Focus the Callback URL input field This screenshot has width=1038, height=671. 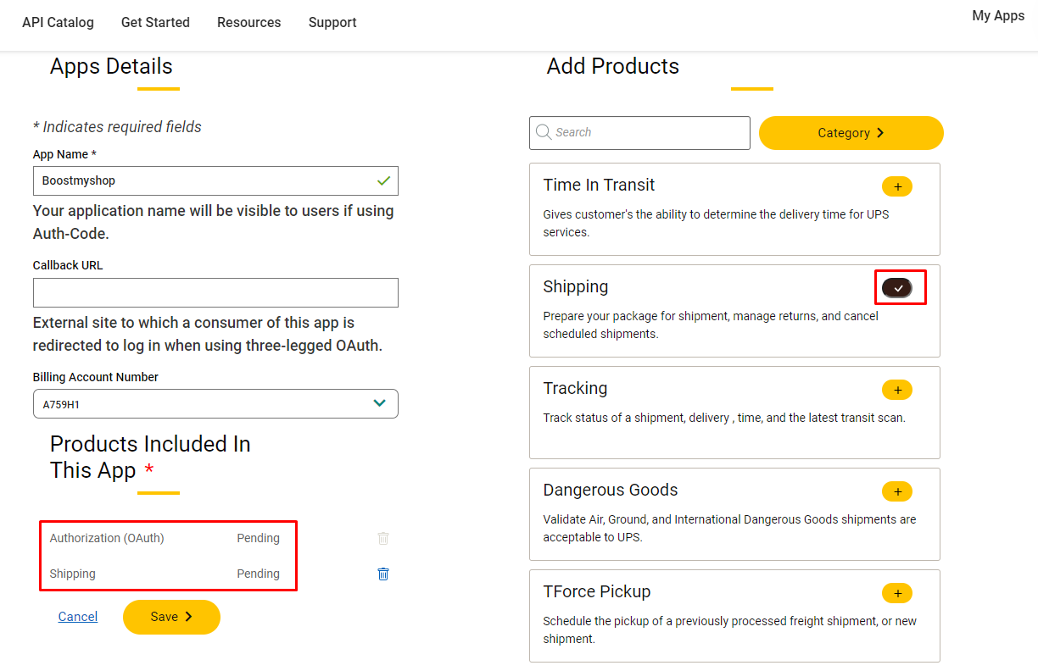click(215, 292)
